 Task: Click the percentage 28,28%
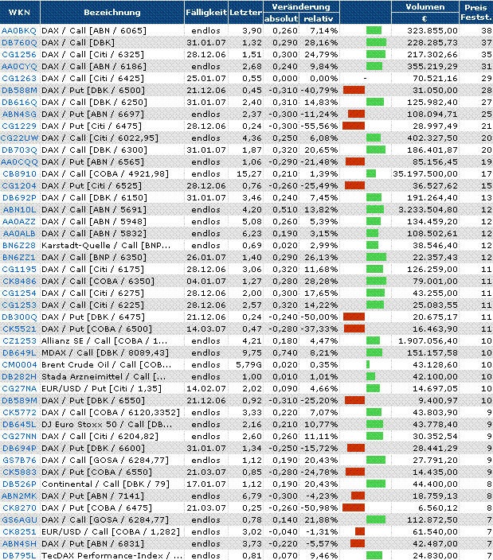[x=321, y=281]
